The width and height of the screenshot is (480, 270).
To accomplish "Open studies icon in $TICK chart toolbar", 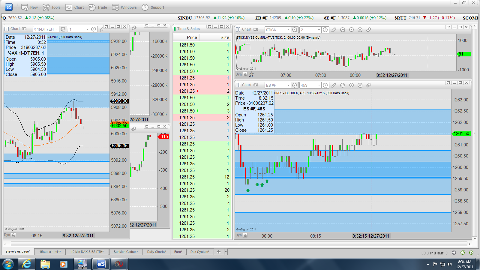I will click(343, 30).
